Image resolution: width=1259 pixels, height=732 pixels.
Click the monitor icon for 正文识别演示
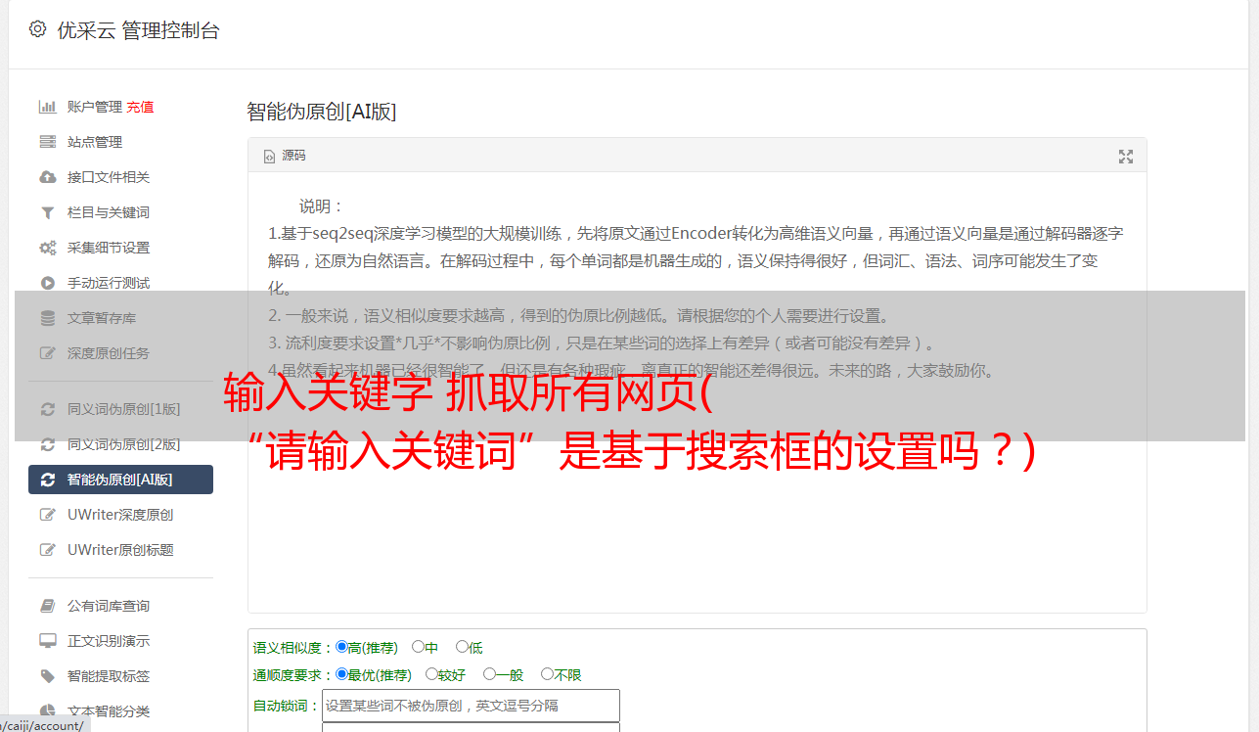[47, 641]
